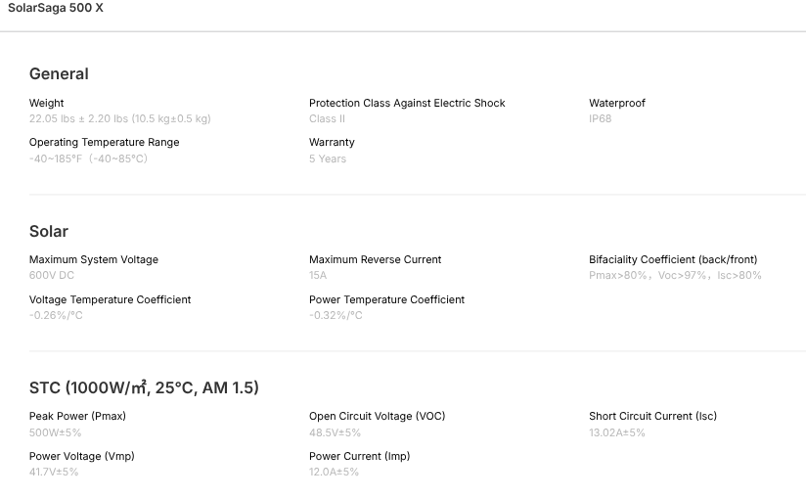This screenshot has height=498, width=806.
Task: Click the Protection Class Against Electric Shock label
Action: pyautogui.click(x=407, y=103)
